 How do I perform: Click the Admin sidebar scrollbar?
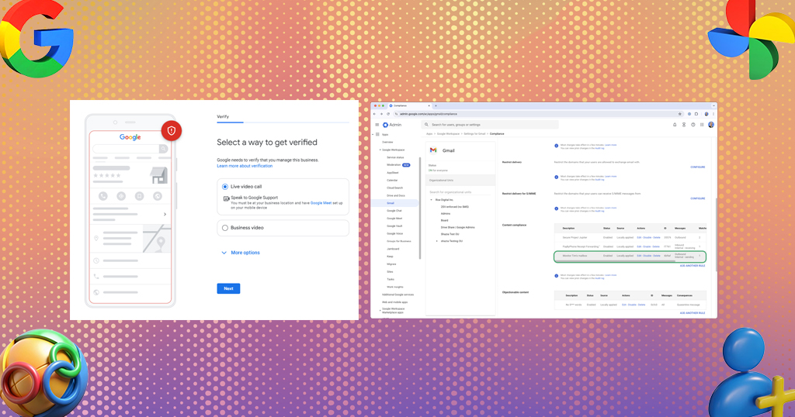click(x=420, y=208)
